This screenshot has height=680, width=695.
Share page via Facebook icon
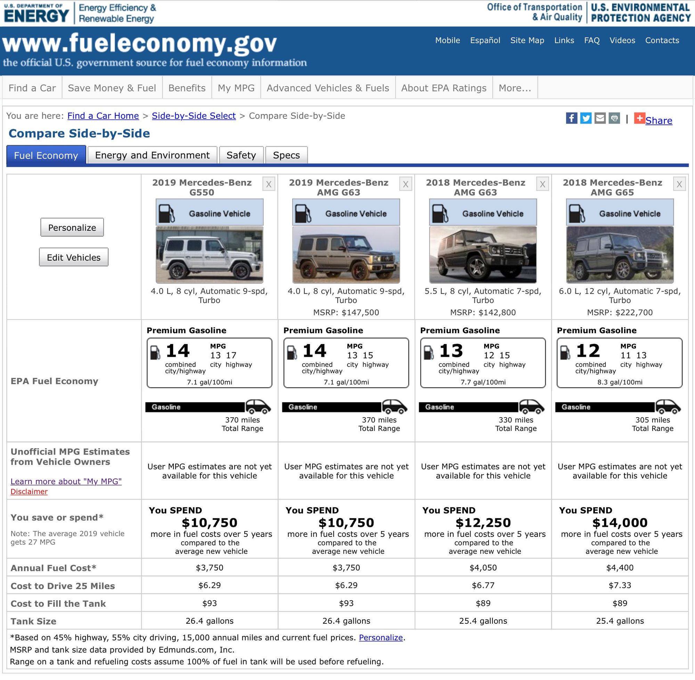coord(571,118)
